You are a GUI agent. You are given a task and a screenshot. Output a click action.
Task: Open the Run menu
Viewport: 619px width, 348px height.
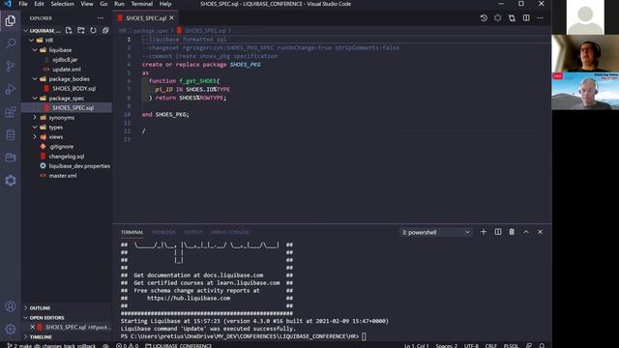(x=119, y=4)
